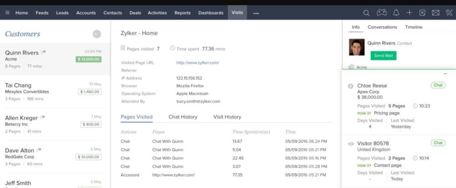Click the game controller icon
This screenshot has height=188, width=456.
click(x=381, y=13)
